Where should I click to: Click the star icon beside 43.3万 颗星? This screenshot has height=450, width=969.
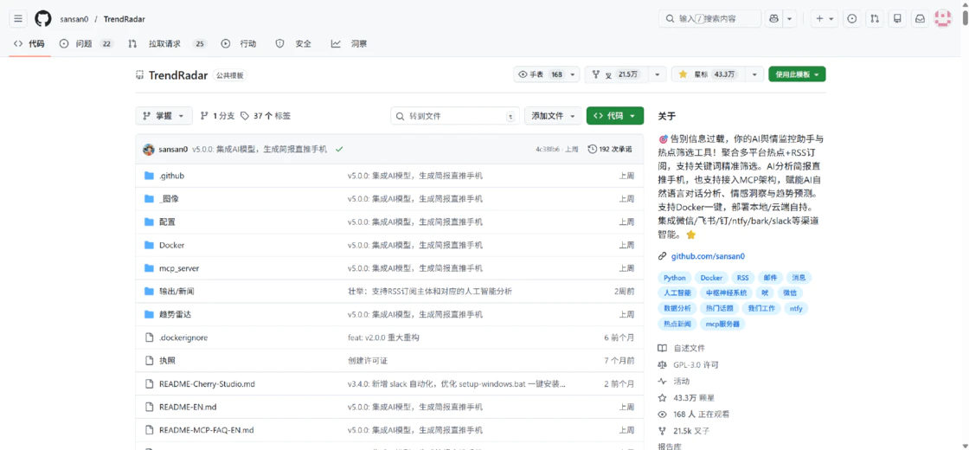[663, 398]
